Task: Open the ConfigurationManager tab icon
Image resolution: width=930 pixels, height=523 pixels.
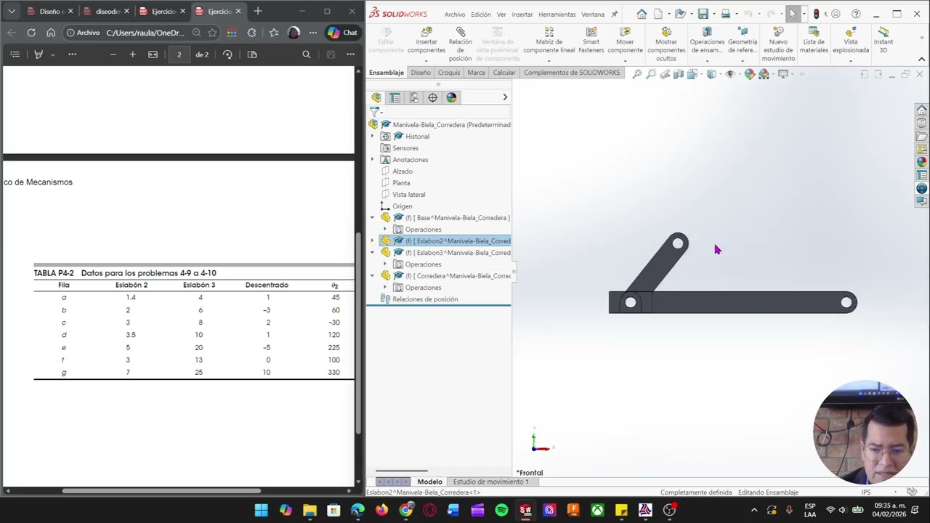Action: pyautogui.click(x=413, y=97)
